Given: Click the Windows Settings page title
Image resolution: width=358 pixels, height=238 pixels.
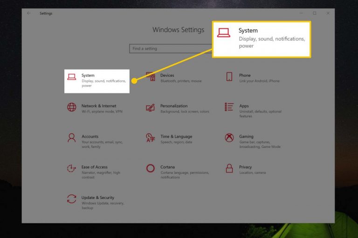Looking at the screenshot, I should [179, 30].
